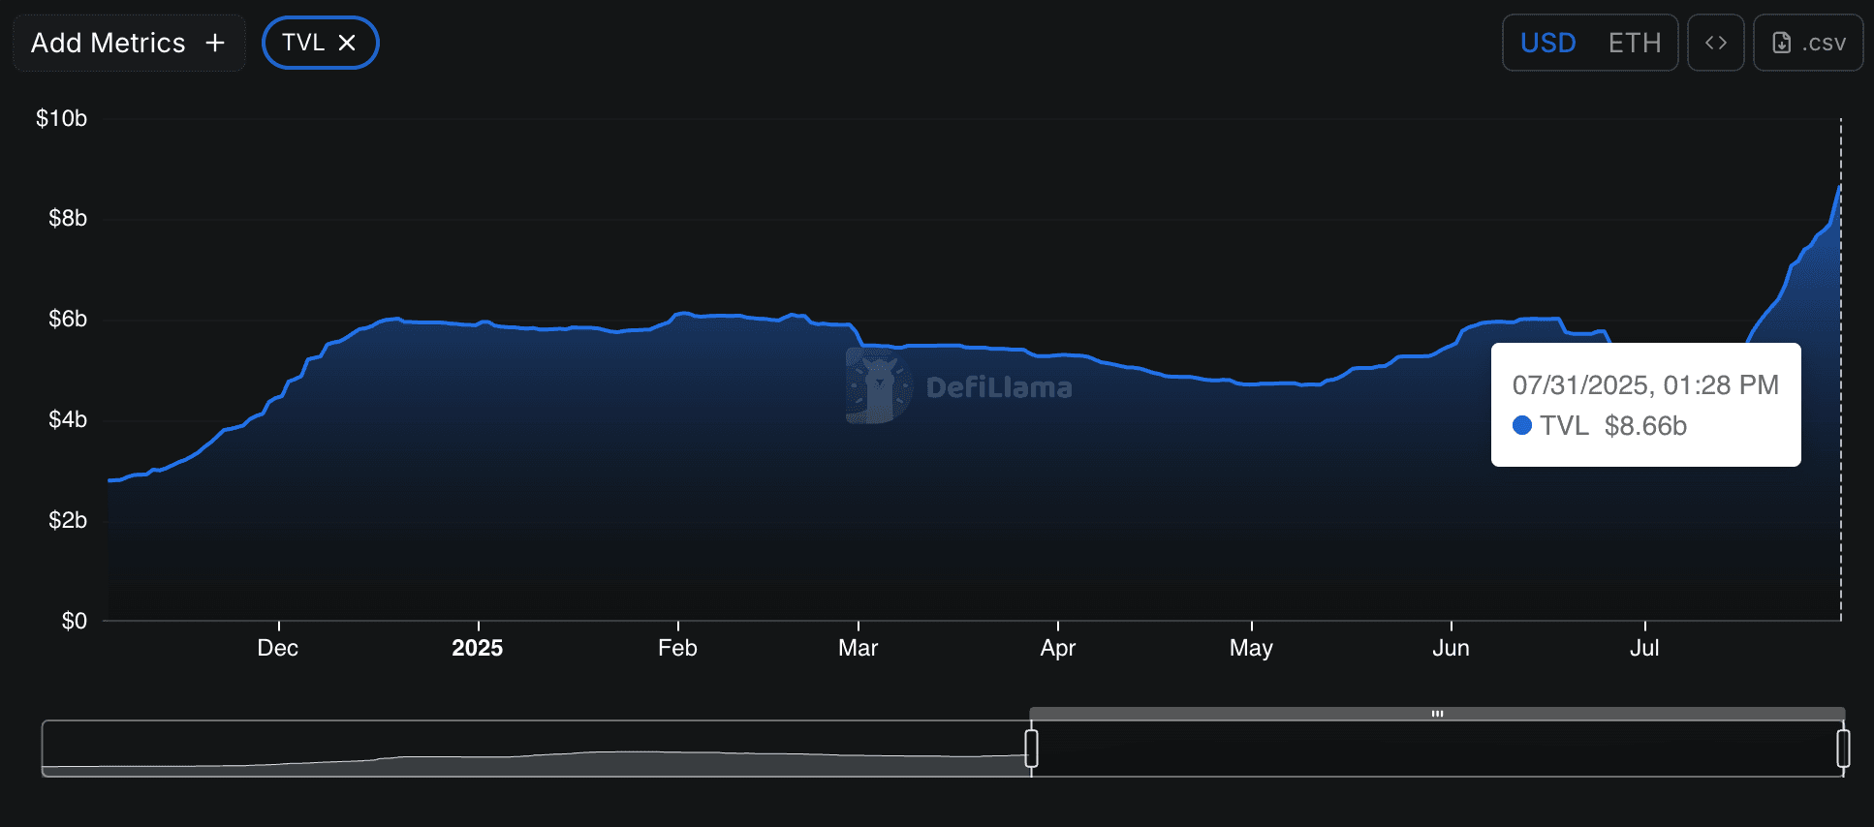The image size is (1874, 827).
Task: Remove the TVL metric with its X
Action: pos(347,44)
